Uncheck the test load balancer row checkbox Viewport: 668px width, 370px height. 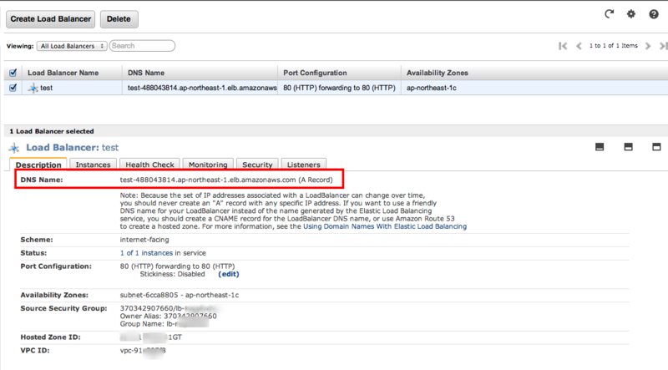click(13, 88)
